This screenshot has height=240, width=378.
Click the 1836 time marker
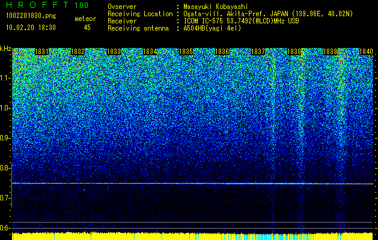[222, 52]
